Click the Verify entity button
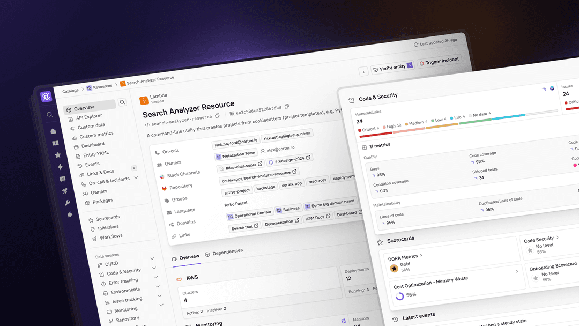Image resolution: width=579 pixels, height=326 pixels. (x=392, y=67)
